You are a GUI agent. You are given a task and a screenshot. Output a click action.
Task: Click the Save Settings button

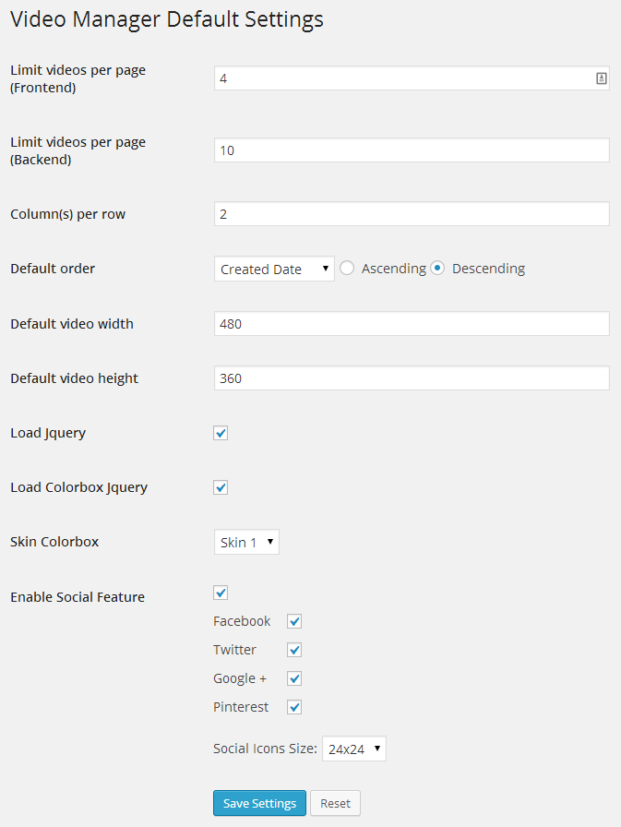[x=259, y=803]
